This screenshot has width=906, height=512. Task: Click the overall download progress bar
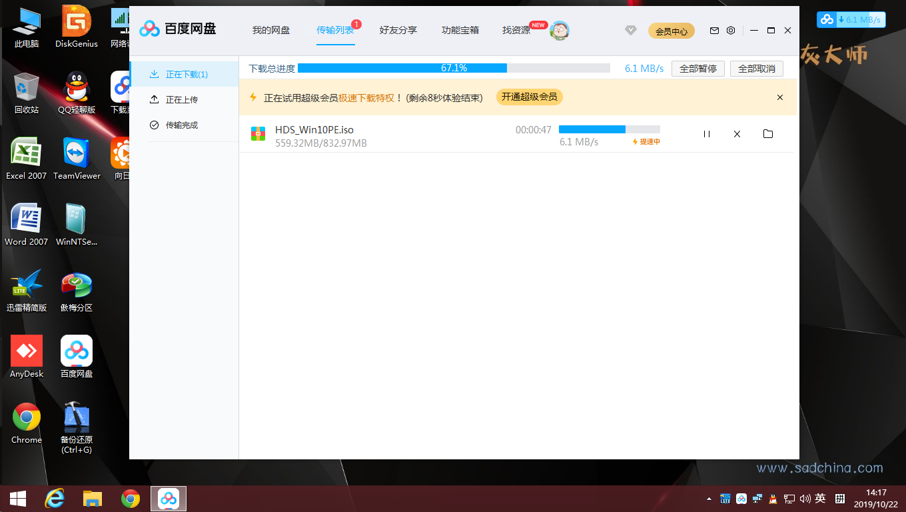pyautogui.click(x=454, y=68)
